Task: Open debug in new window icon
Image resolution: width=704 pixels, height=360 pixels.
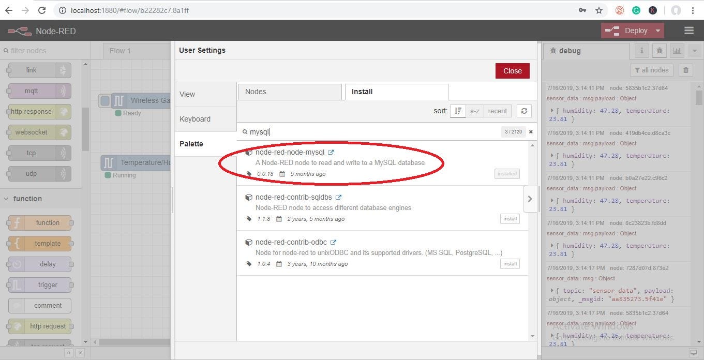Action: click(694, 353)
